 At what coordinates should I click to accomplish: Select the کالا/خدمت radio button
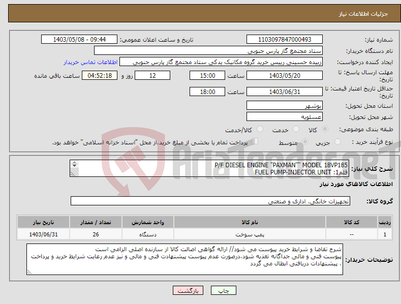(260, 129)
